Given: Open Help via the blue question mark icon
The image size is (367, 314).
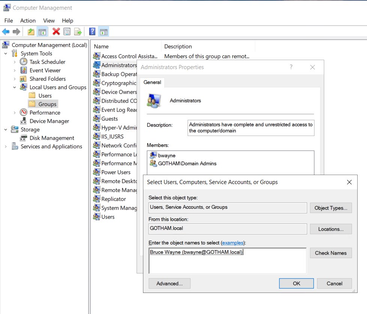Looking at the screenshot, I should (92, 32).
